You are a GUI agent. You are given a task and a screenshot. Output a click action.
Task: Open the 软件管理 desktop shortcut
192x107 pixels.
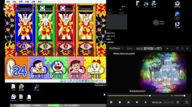21,87
